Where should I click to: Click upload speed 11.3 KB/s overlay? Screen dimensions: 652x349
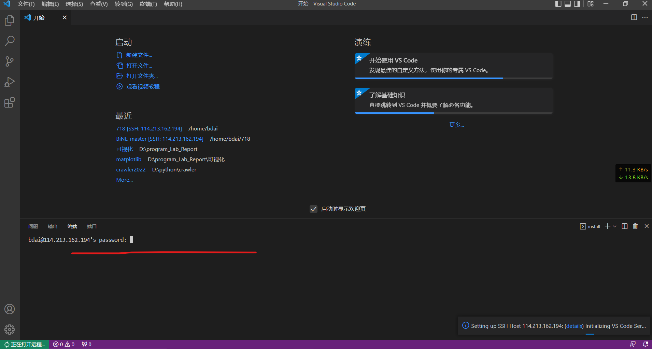[633, 169]
